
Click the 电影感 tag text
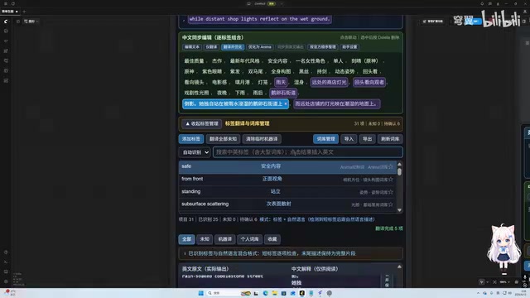[x=219, y=82]
